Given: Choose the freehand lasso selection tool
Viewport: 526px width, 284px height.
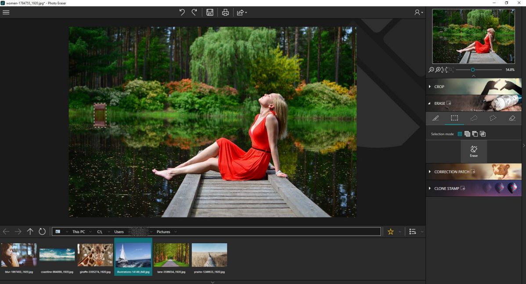Looking at the screenshot, I should (474, 118).
